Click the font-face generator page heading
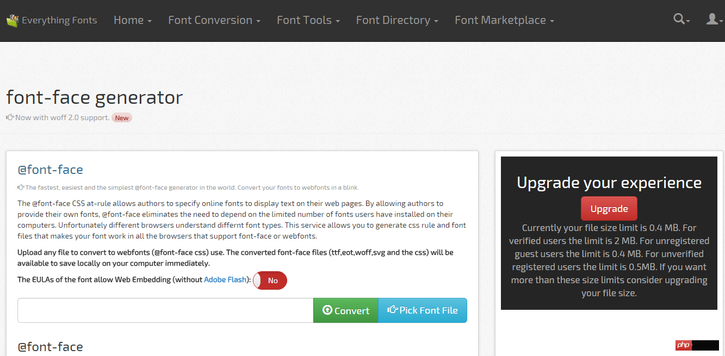Viewport: 725px width, 356px height. [x=94, y=97]
